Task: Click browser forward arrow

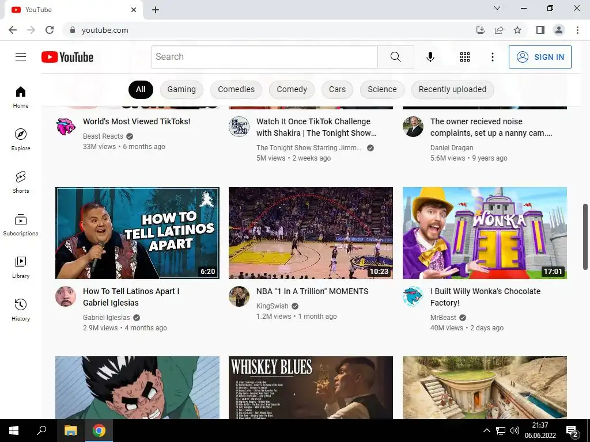Action: click(31, 30)
